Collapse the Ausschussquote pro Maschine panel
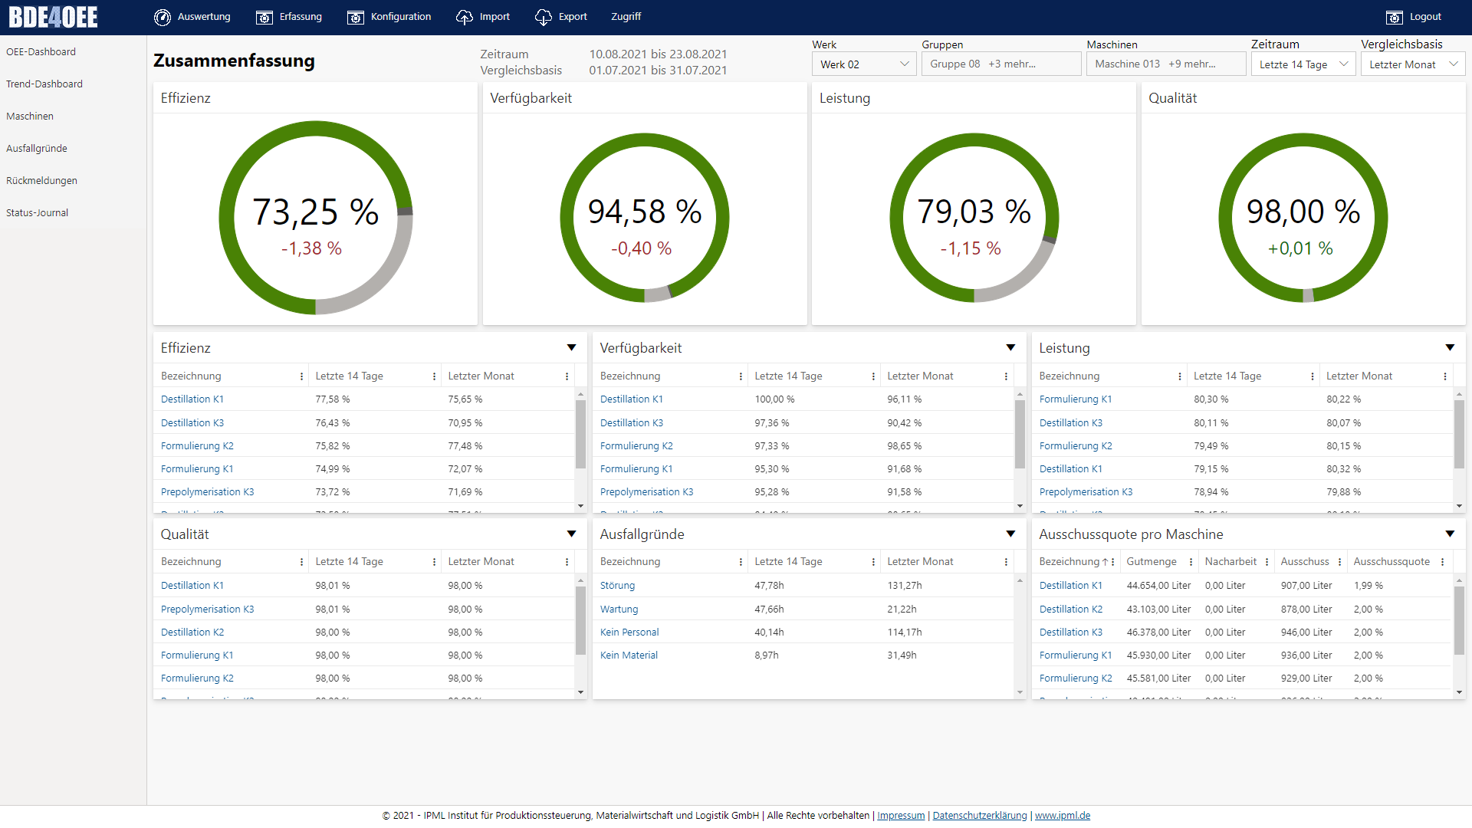 (x=1450, y=534)
